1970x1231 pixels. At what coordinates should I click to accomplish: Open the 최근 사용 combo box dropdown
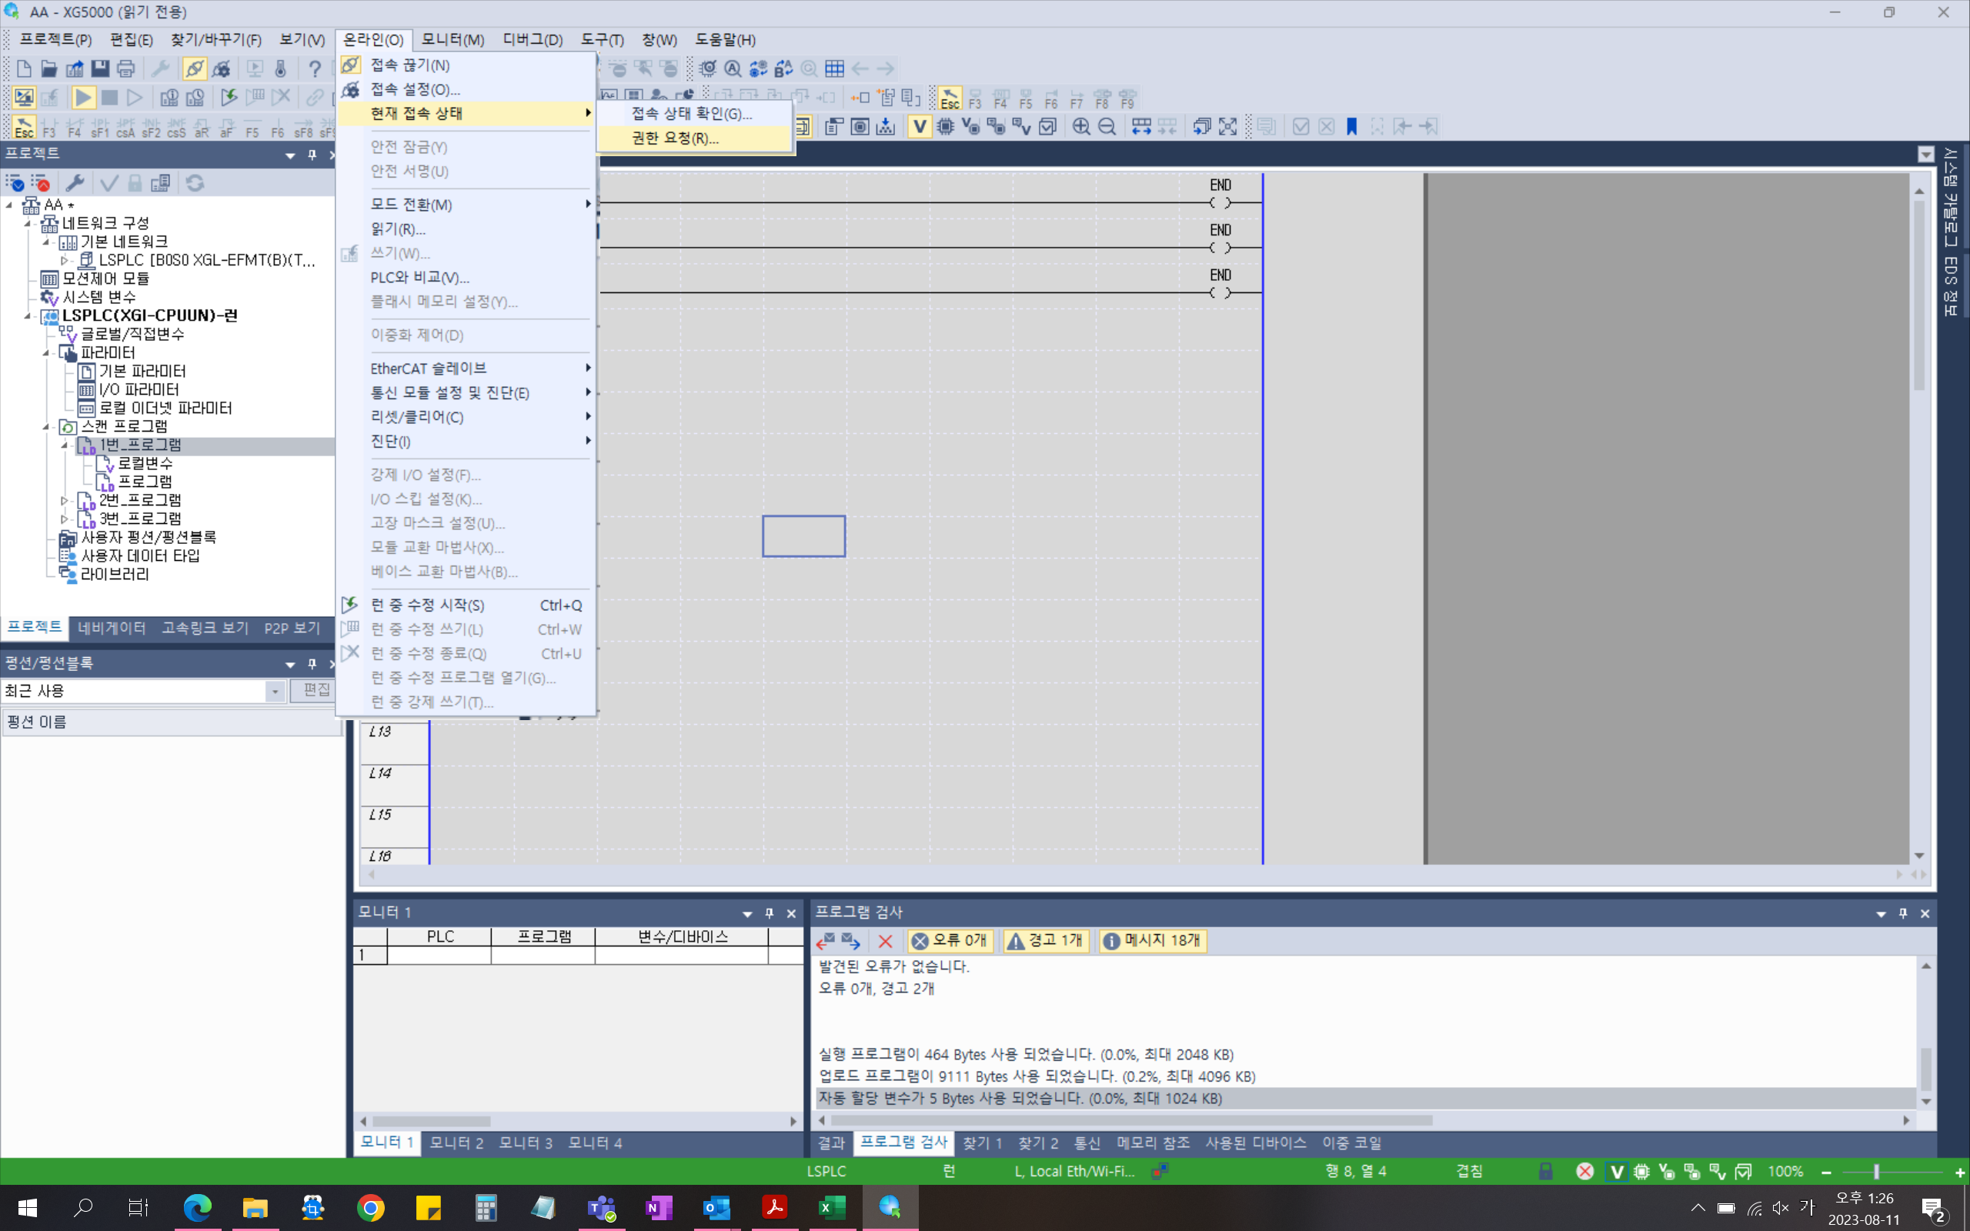click(275, 691)
